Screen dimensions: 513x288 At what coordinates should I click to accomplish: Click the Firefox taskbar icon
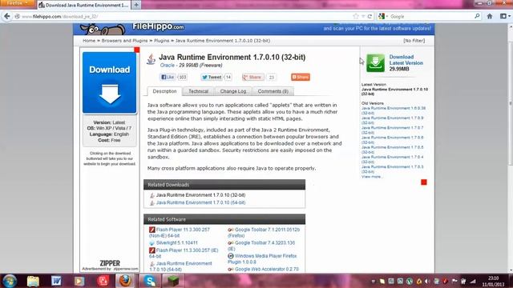(125, 281)
